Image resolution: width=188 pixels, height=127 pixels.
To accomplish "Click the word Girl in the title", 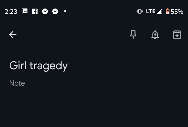I will tap(18, 65).
